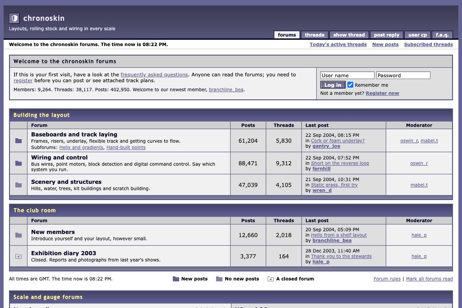This screenshot has height=308, width=462.
Task: Open moderator mabel.t in Scenery row
Action: click(419, 185)
